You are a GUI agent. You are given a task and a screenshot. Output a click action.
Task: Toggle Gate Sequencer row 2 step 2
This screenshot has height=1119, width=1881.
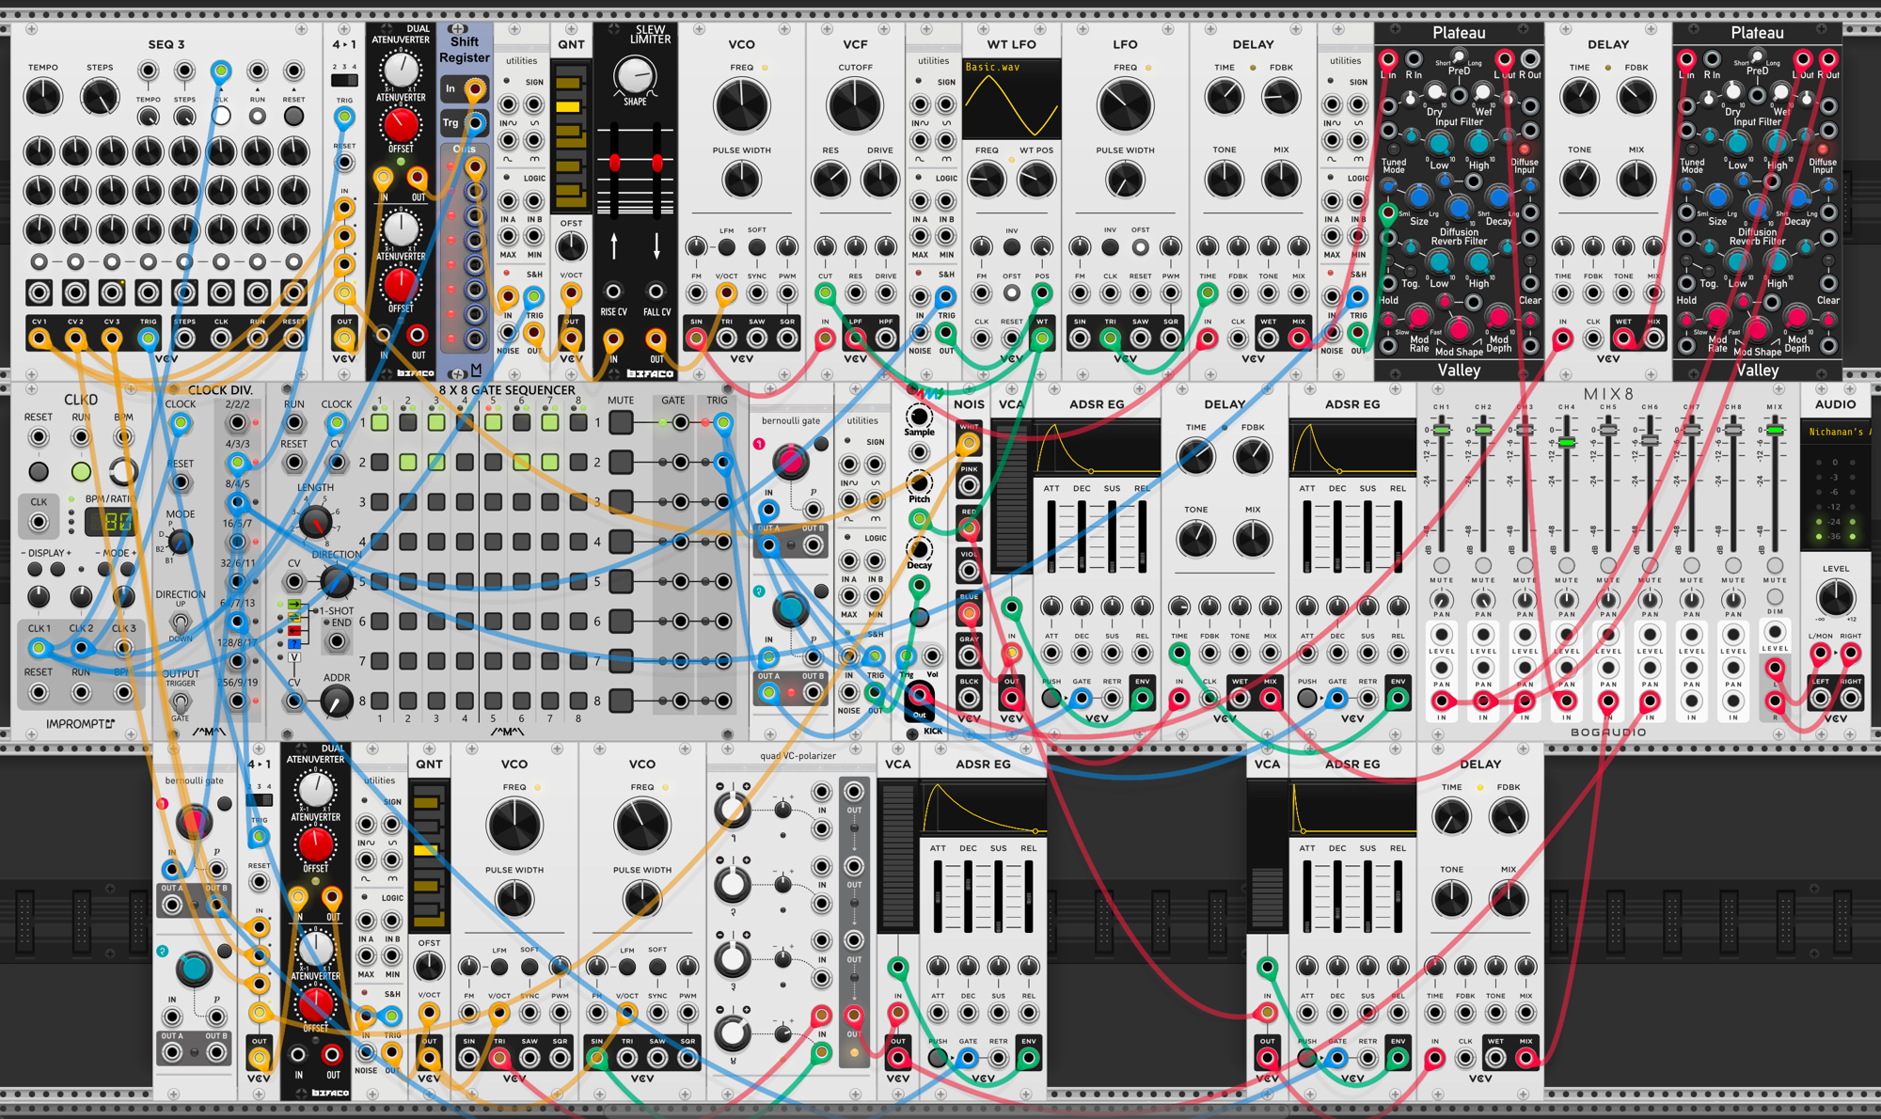click(x=408, y=463)
